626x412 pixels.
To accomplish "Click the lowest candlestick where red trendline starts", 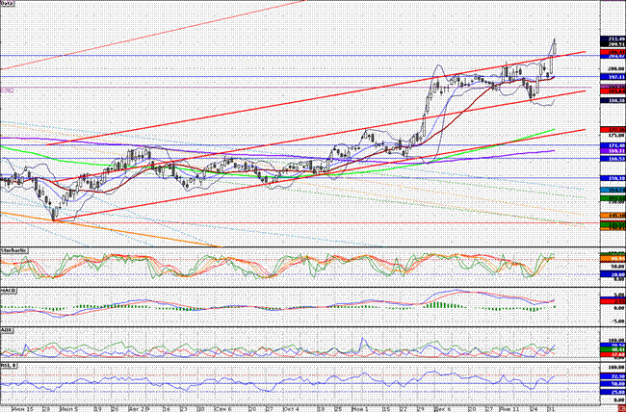I will 54,215.
